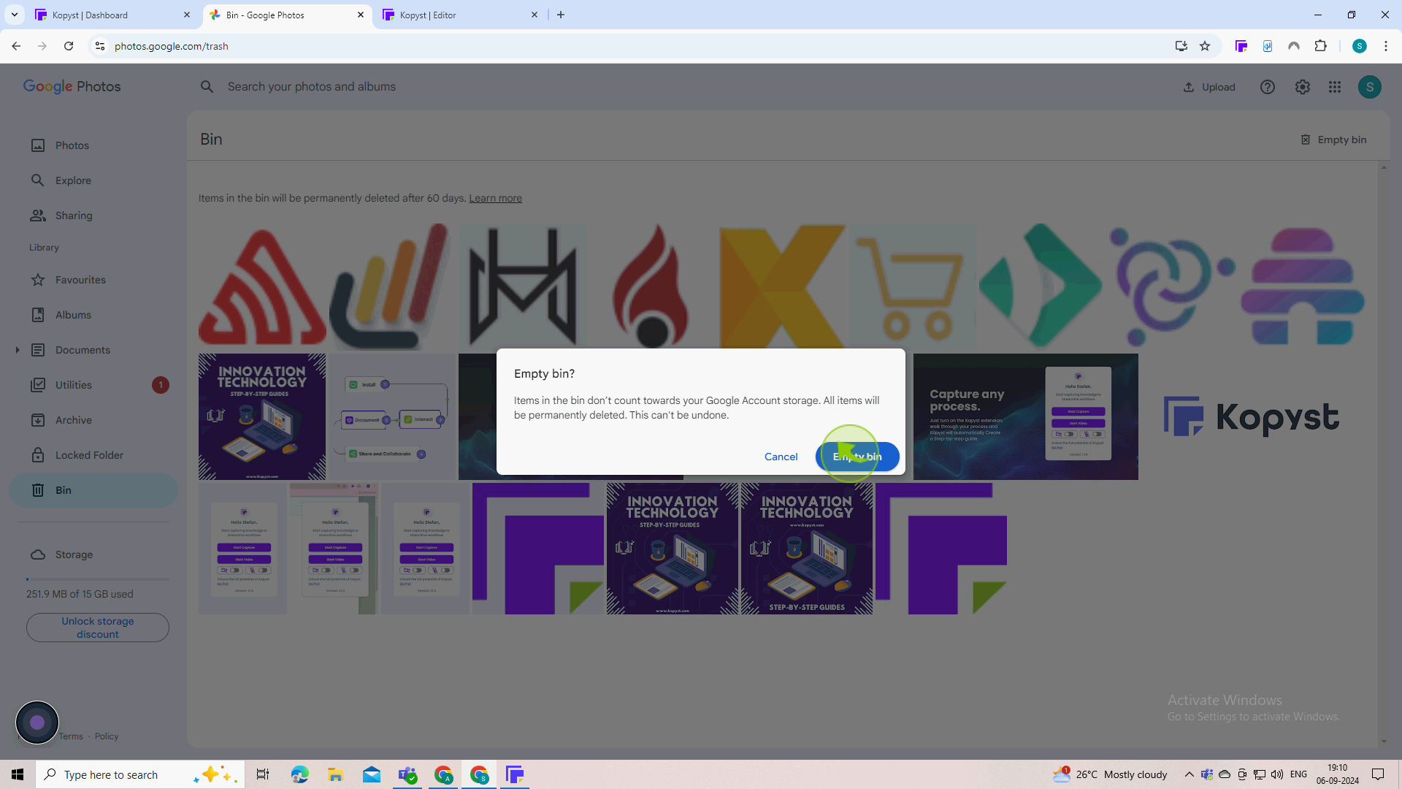Open Storage in the sidebar
Viewport: 1402px width, 789px height.
pos(93,554)
